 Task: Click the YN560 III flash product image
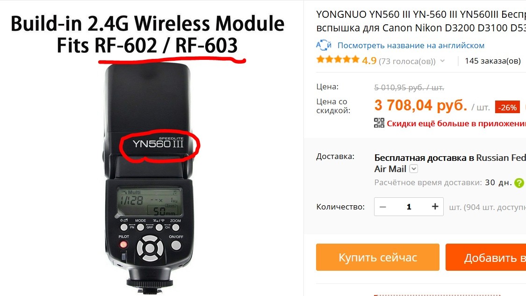[149, 178]
